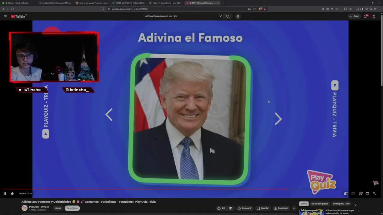Switch to the TABLA DE TIPOS HD tab
383x215 pixels.
click(129, 3)
